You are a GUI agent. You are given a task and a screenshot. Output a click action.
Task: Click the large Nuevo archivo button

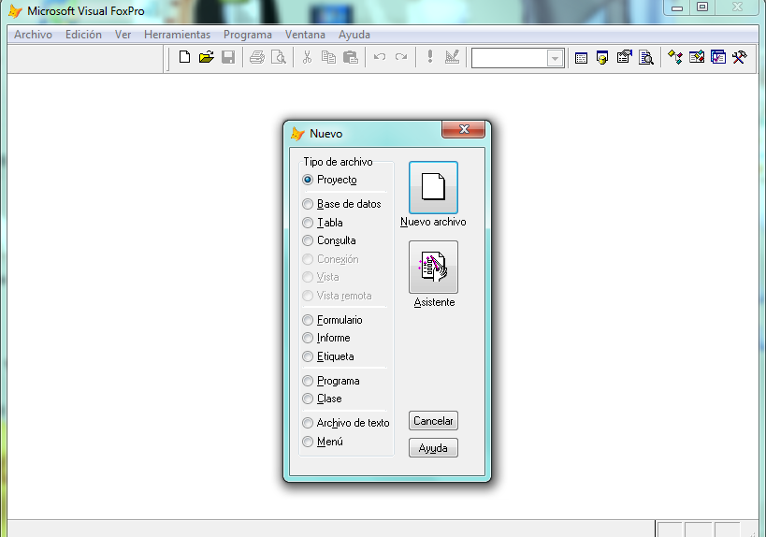click(x=433, y=188)
